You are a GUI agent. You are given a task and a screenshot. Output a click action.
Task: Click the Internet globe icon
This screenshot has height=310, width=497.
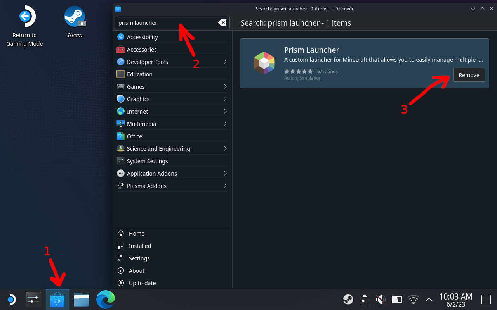121,111
